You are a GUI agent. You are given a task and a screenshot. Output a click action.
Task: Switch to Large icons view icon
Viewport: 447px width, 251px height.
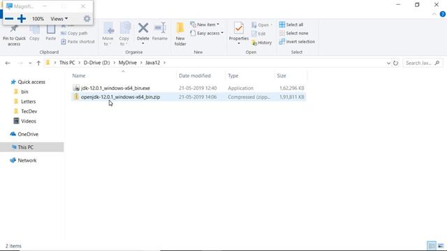coord(441,245)
